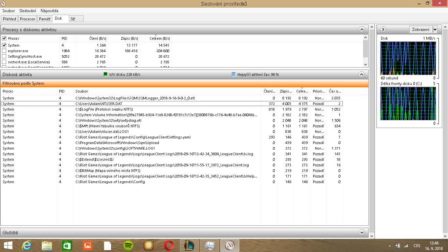Show hidden system tray icons
Screen dimensions: 448x252
point(390,246)
